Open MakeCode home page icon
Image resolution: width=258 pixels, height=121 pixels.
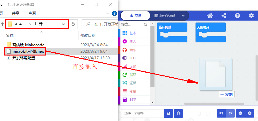click(x=210, y=16)
